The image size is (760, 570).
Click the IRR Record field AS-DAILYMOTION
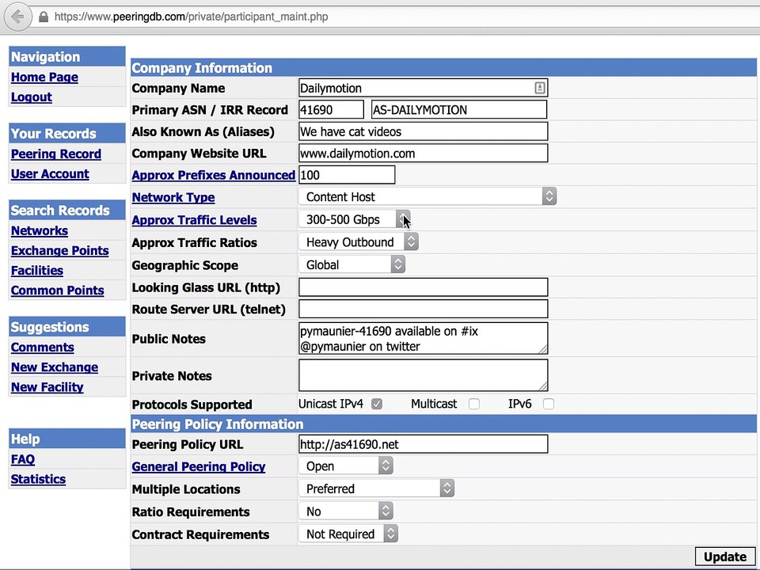(x=459, y=109)
